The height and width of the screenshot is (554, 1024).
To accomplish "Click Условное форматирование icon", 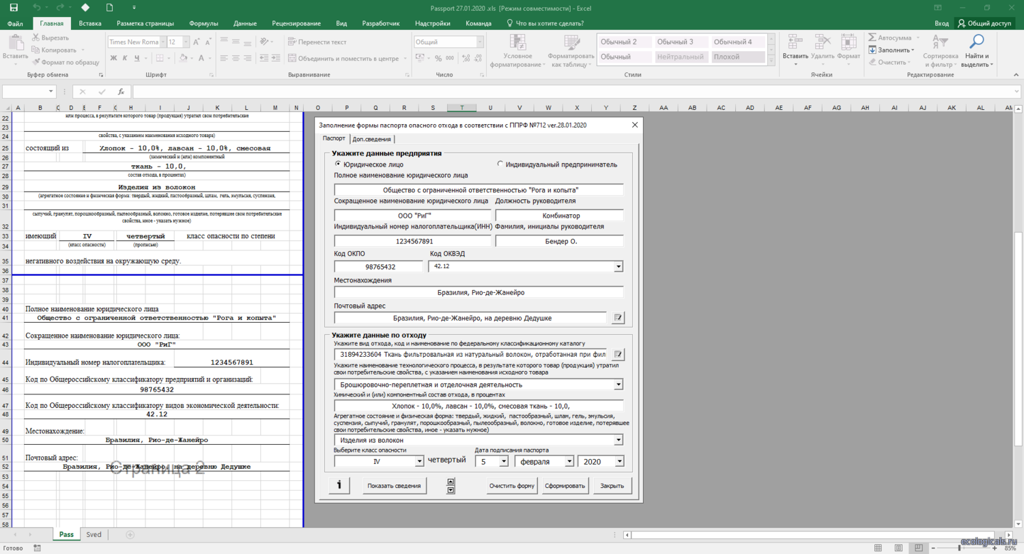I will click(x=517, y=42).
